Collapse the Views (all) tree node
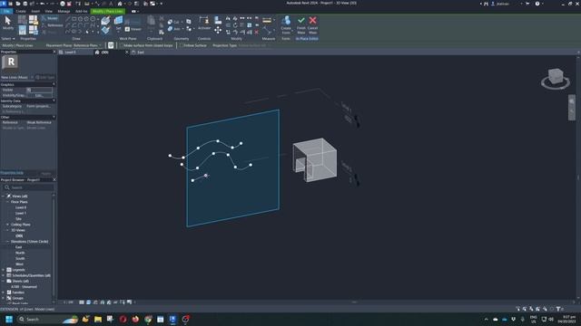The width and height of the screenshot is (581, 326). 4,197
